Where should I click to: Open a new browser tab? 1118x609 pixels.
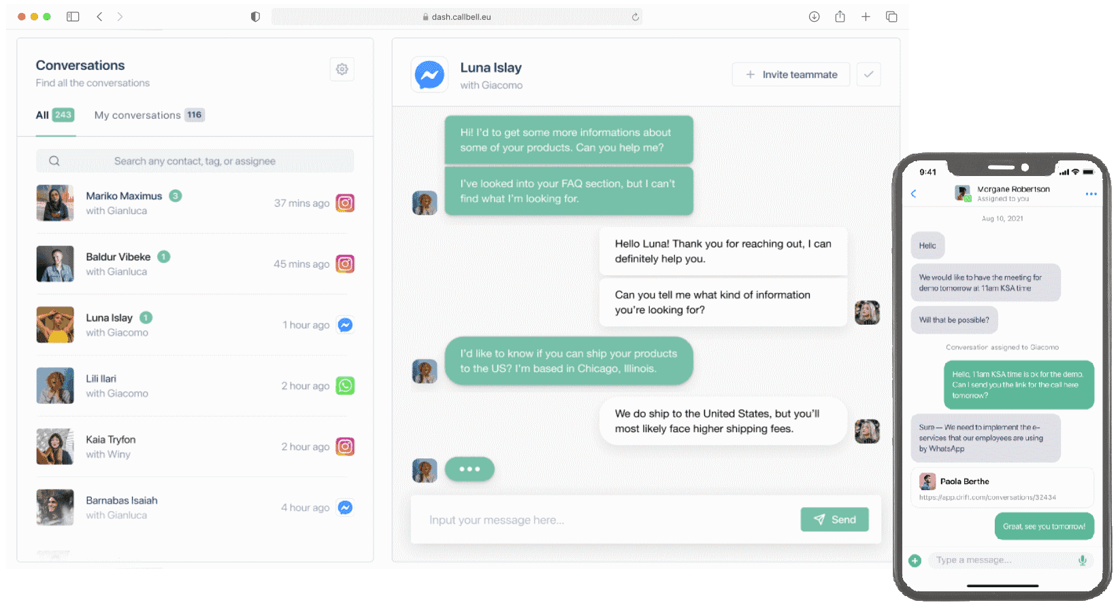point(866,16)
